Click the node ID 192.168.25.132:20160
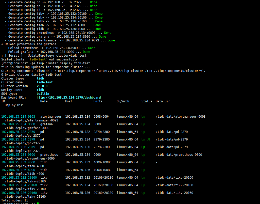This screenshot has height=204, width=260. 19,178
